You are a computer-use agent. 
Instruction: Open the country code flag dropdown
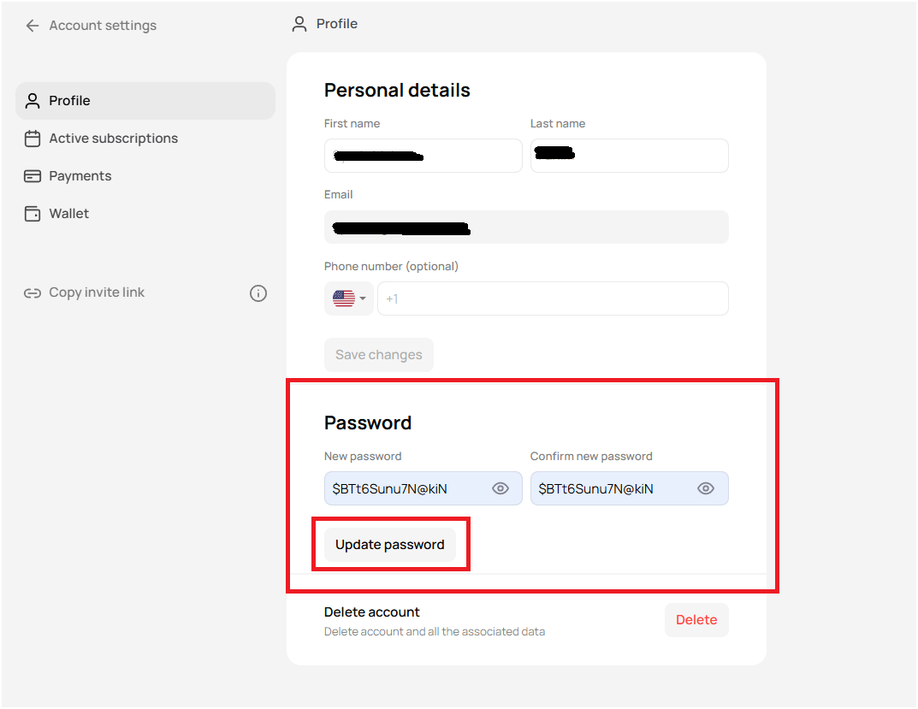pyautogui.click(x=348, y=298)
